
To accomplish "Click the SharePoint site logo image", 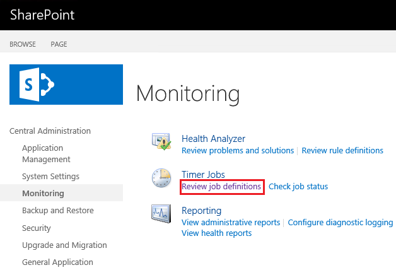I will pos(66,85).
